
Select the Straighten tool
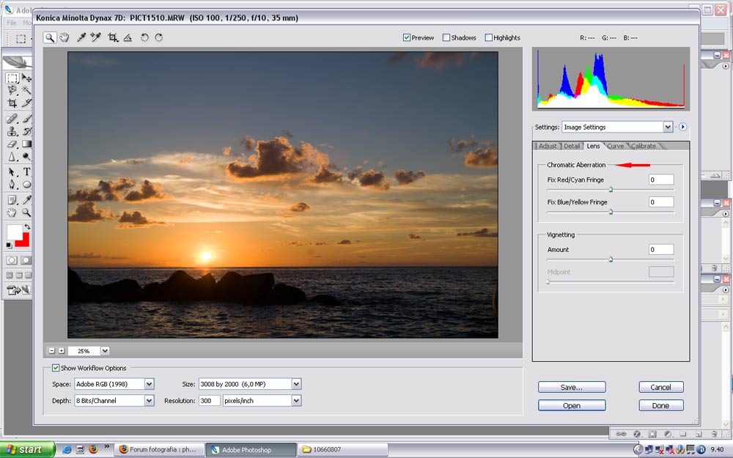pos(128,37)
